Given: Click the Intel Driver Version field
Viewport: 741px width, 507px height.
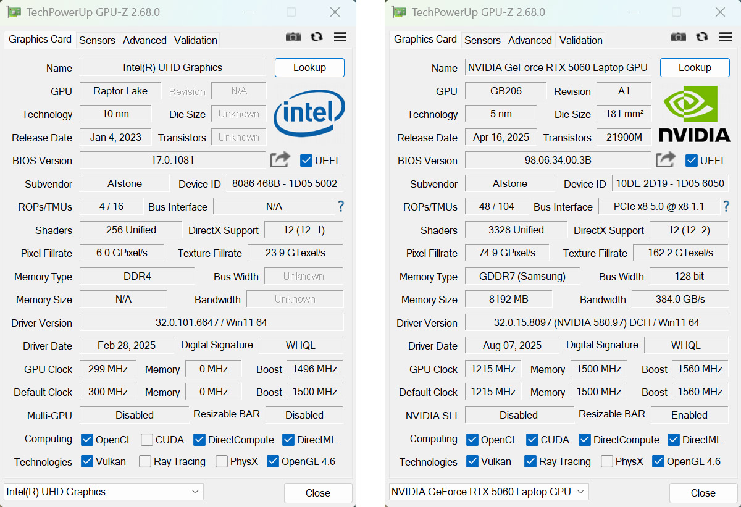Looking at the screenshot, I should 211,322.
